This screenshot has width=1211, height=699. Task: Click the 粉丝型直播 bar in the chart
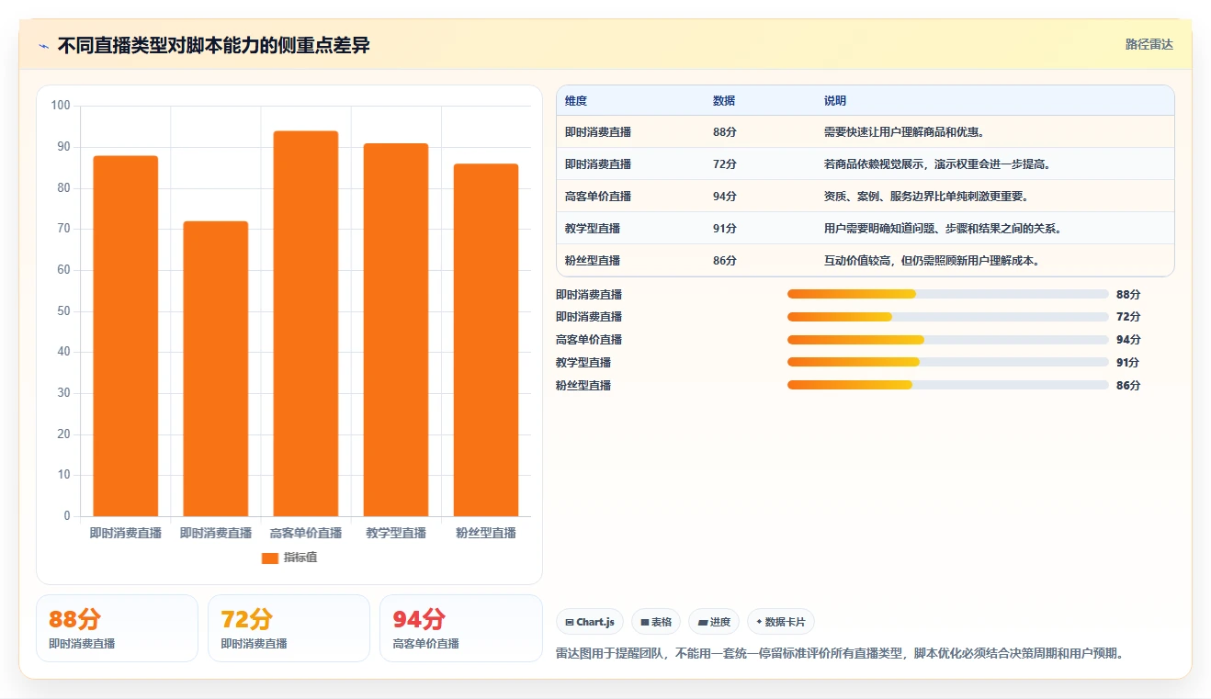click(x=486, y=340)
